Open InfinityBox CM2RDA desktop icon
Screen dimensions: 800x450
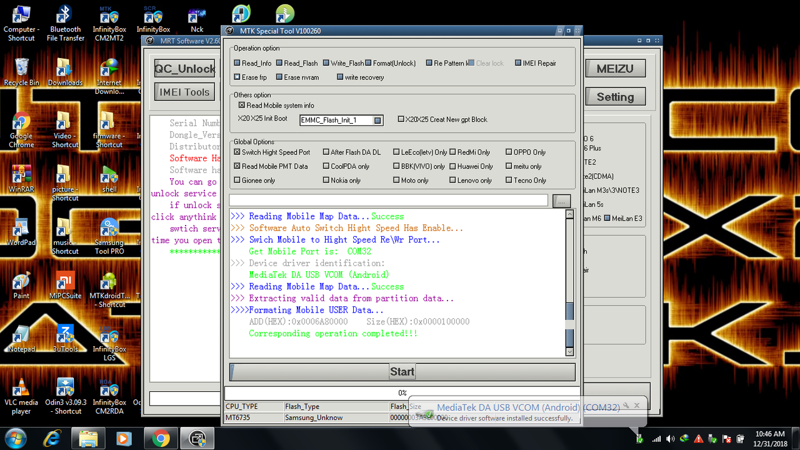109,396
